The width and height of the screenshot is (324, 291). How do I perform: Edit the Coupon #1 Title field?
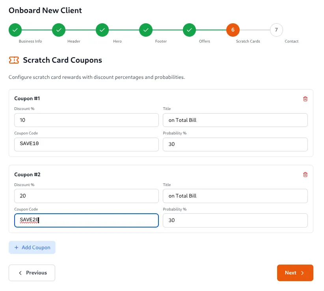click(235, 120)
